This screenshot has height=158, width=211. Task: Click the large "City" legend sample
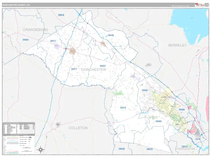tap(30, 137)
